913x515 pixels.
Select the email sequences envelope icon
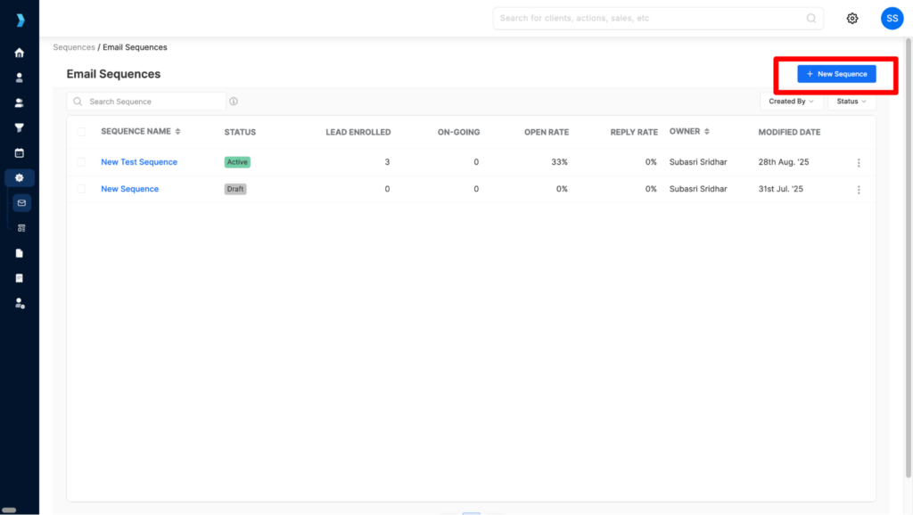[x=20, y=202]
